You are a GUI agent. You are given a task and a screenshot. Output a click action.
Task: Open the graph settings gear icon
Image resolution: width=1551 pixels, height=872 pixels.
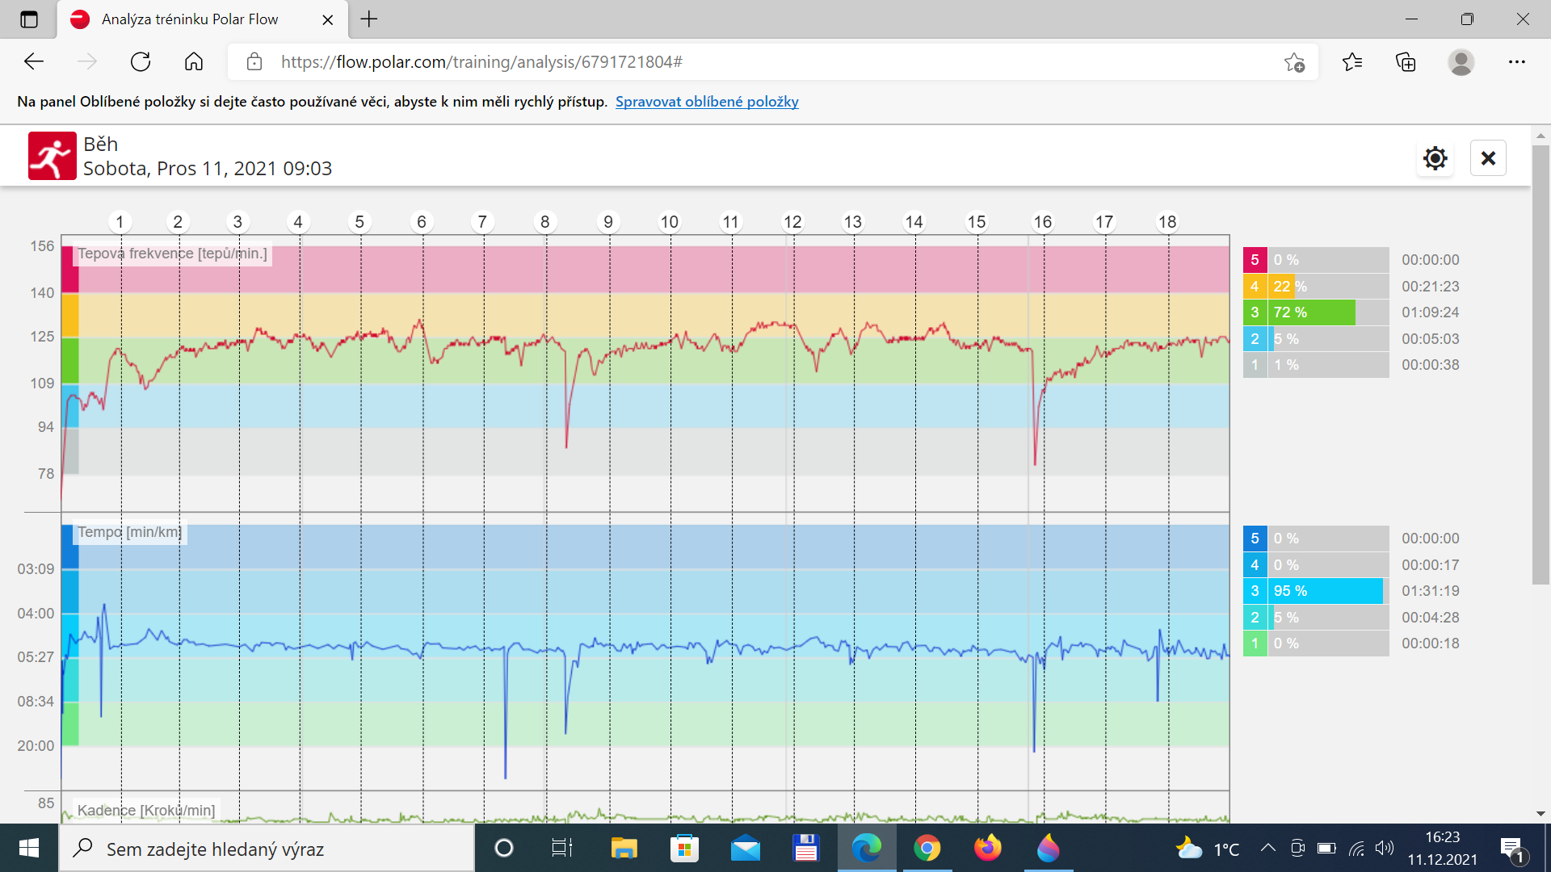(x=1435, y=158)
